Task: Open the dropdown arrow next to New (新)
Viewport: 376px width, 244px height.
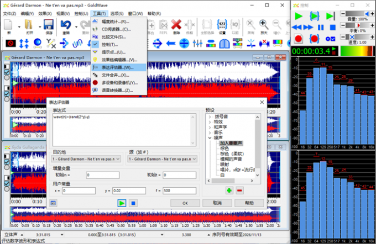Action: [19, 27]
